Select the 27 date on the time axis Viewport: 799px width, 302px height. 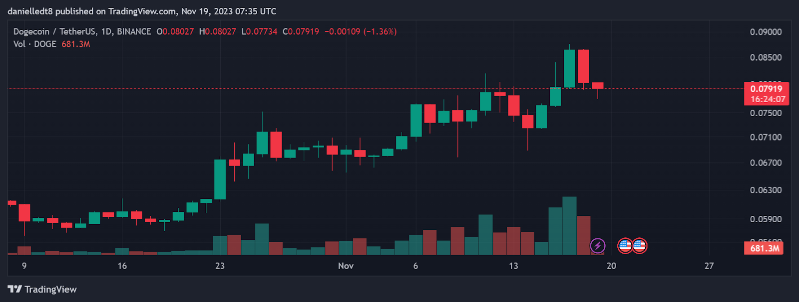point(709,266)
